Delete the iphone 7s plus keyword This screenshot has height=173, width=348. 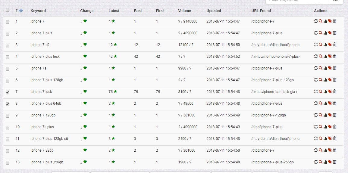tap(335, 127)
